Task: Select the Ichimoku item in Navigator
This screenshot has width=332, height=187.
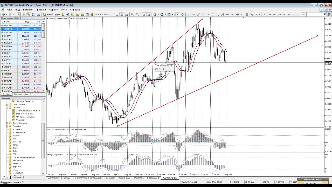Action: (17, 164)
